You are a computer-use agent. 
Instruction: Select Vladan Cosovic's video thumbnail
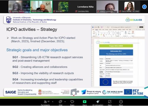pos(41,7)
